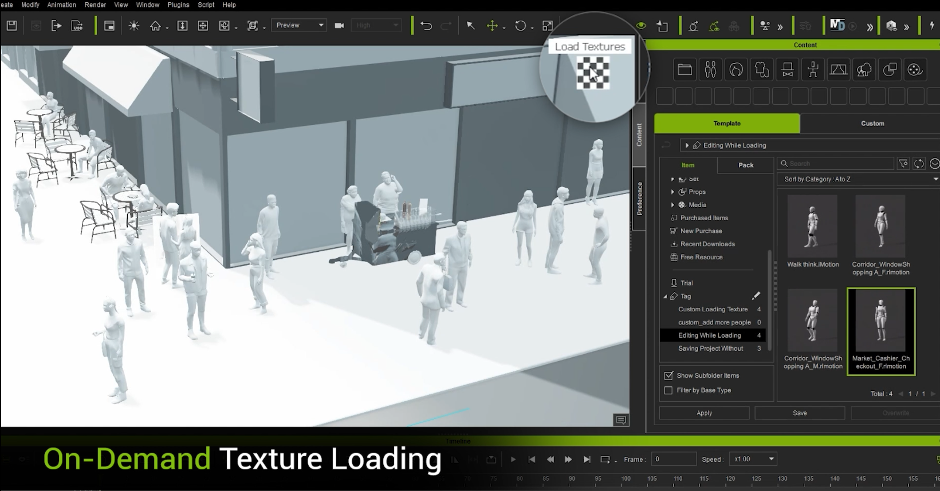The image size is (940, 491).
Task: Click the Load Textures checkerboard icon
Action: tap(592, 73)
